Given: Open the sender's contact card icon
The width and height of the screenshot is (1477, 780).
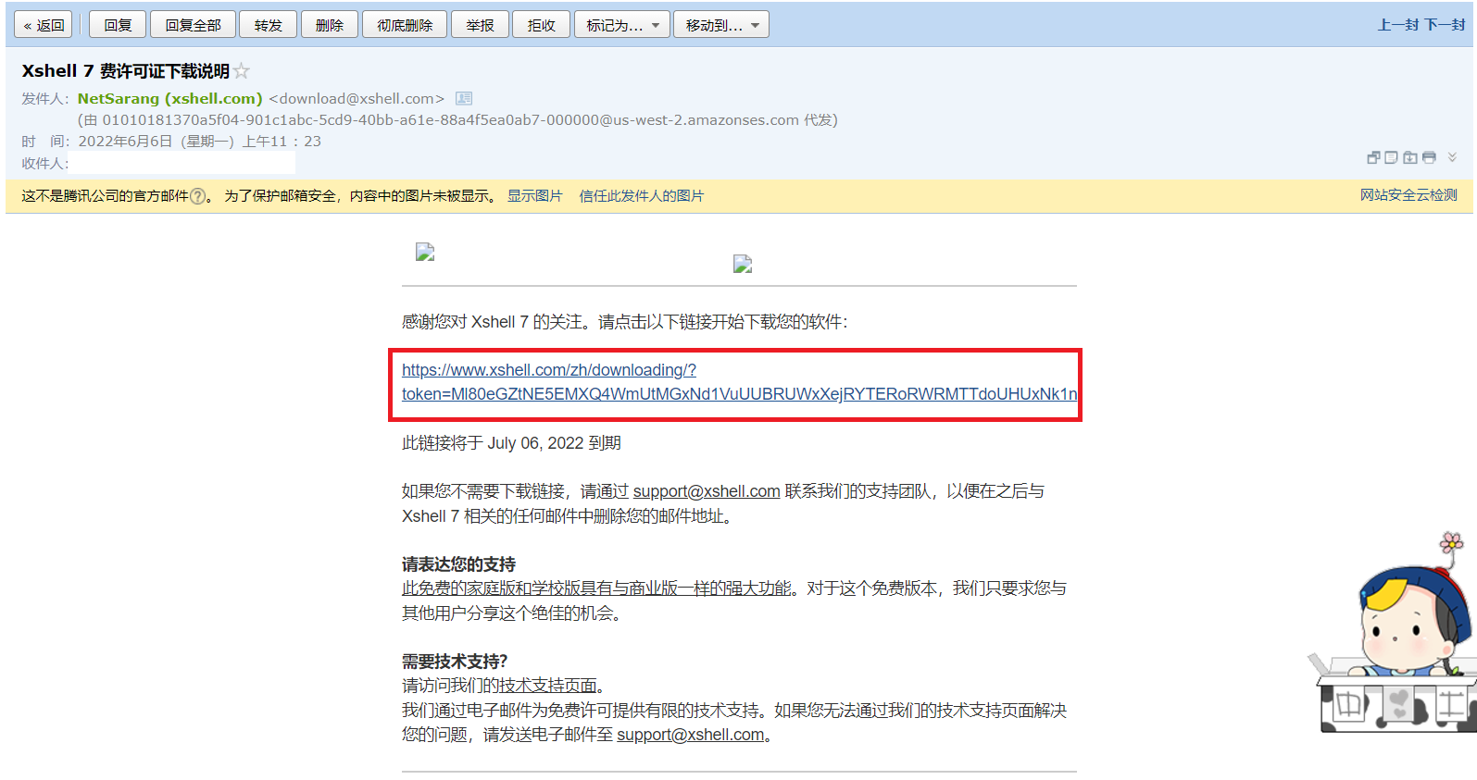Looking at the screenshot, I should (x=464, y=99).
